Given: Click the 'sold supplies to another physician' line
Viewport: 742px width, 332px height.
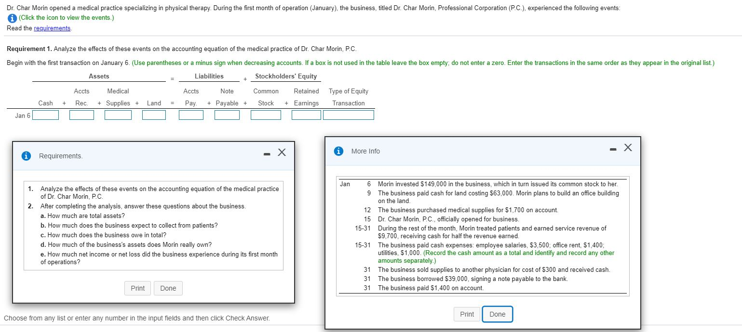Looking at the screenshot, I should (x=494, y=269).
